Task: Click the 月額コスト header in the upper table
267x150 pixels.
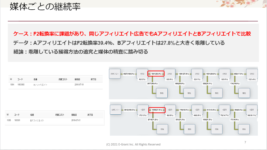Action: click(x=64, y=80)
